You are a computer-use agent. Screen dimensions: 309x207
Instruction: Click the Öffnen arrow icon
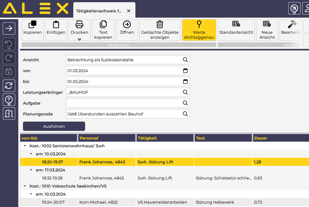127,30
